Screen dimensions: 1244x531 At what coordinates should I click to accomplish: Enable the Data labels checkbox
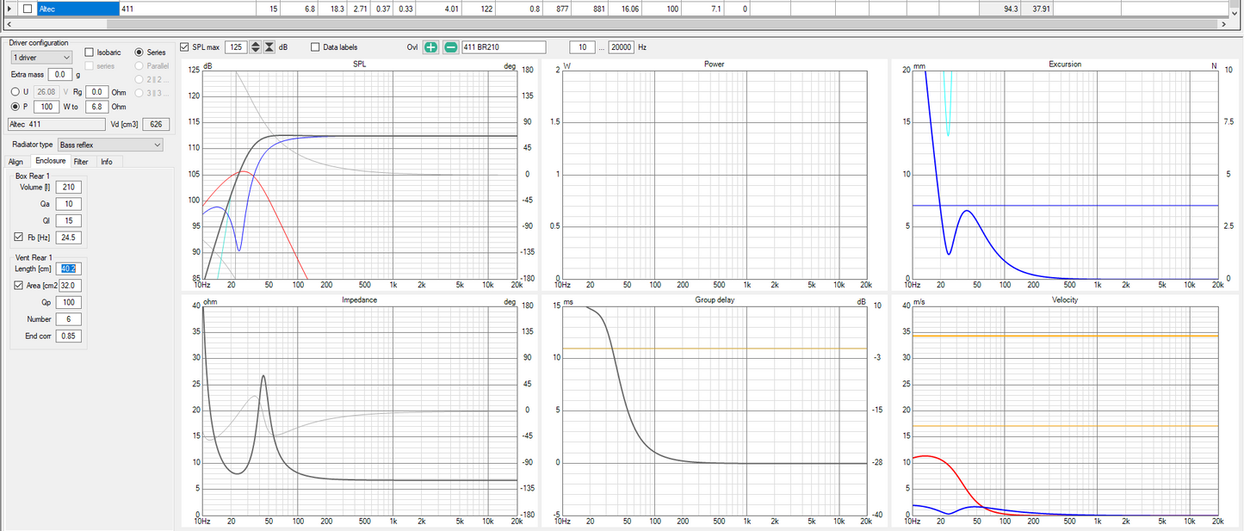pyautogui.click(x=315, y=47)
